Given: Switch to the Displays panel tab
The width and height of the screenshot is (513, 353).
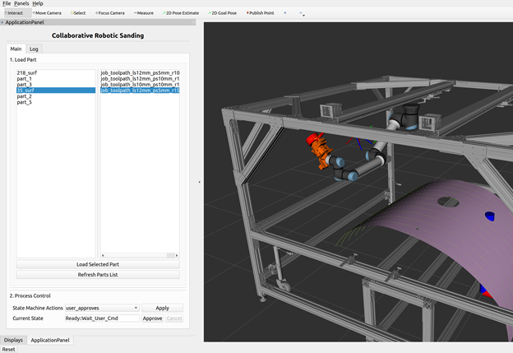Looking at the screenshot, I should tap(13, 340).
